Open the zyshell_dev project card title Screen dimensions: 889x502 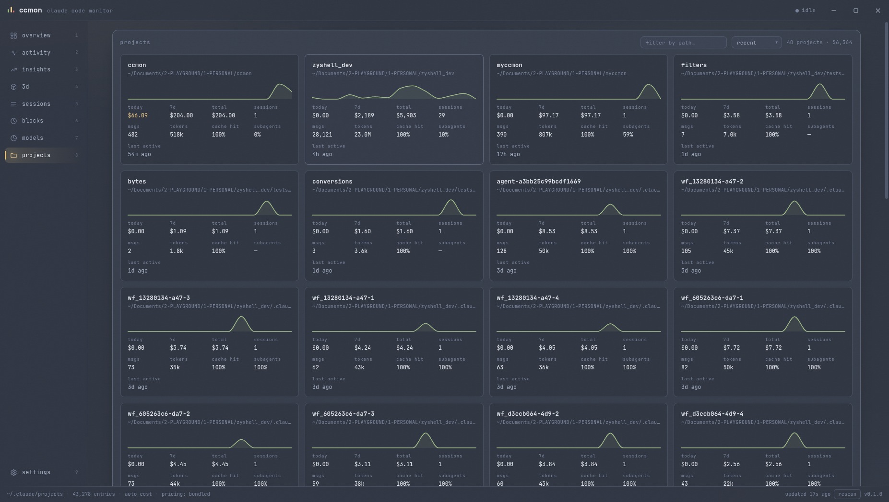pos(332,65)
